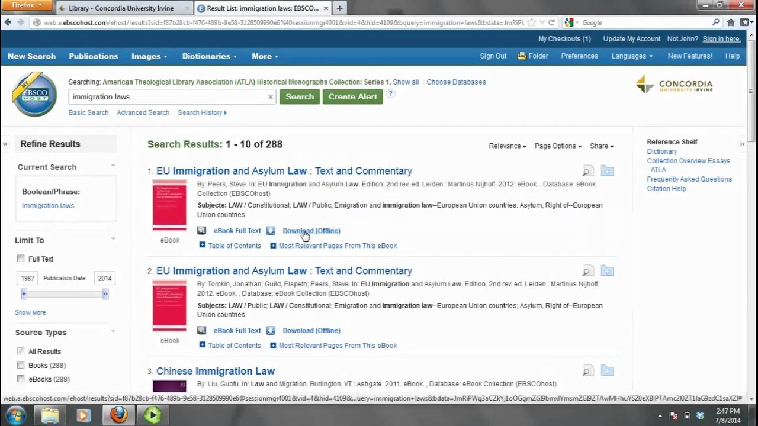Click the 2014 end year field
The height and width of the screenshot is (426, 758).
coord(105,278)
